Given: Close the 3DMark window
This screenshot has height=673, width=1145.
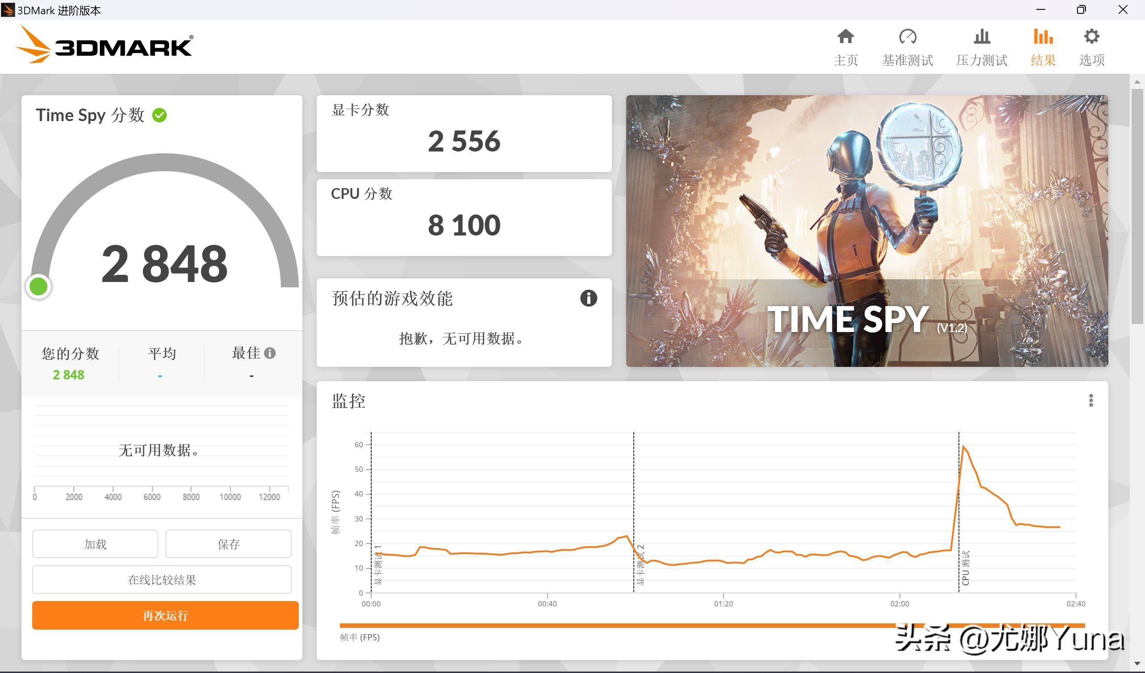Looking at the screenshot, I should [1123, 9].
